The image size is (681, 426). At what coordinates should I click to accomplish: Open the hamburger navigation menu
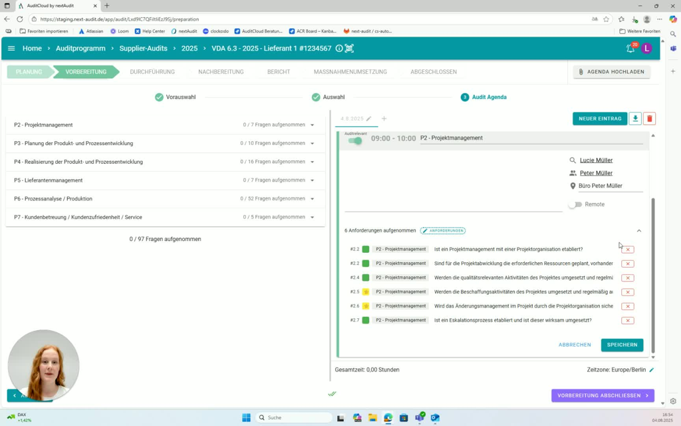[11, 49]
